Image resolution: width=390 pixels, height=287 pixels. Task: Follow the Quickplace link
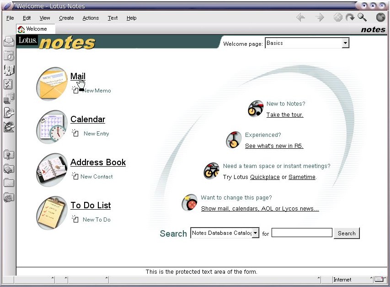coord(265,177)
